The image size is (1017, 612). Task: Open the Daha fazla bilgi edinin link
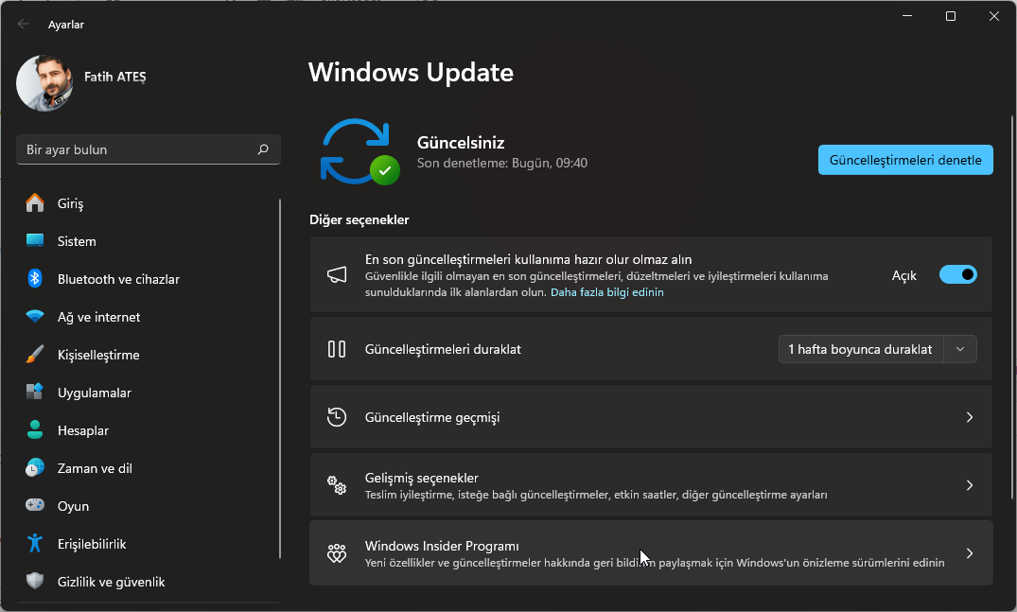(607, 292)
